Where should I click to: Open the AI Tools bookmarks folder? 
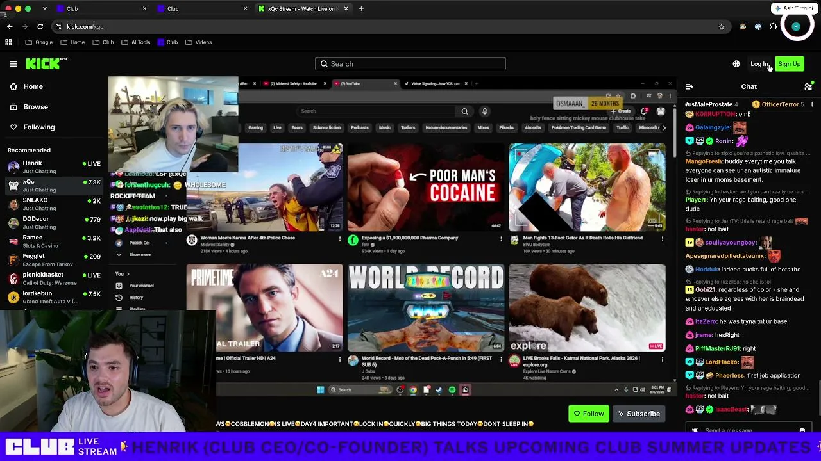[135, 42]
